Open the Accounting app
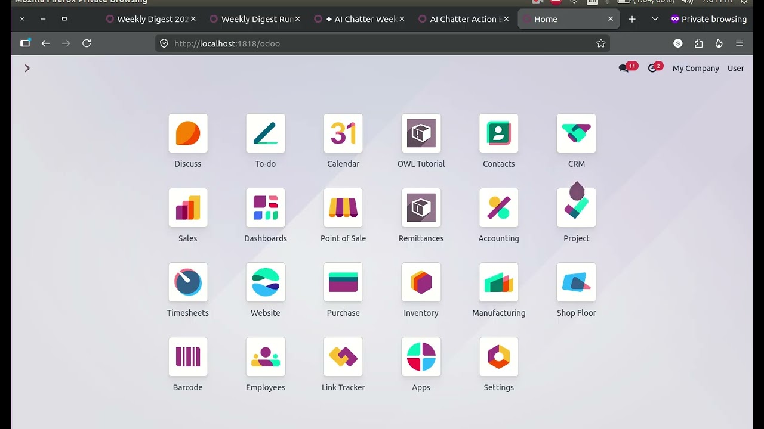 coord(499,208)
